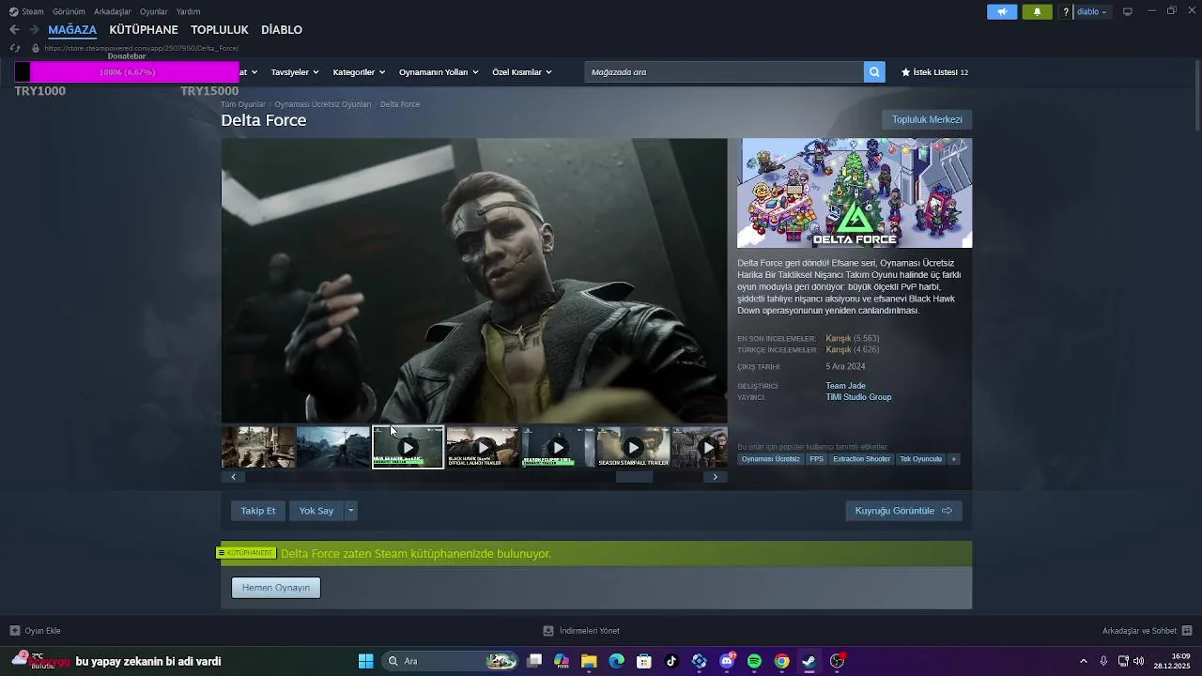Open the Arkadaşlar menu
The height and width of the screenshot is (676, 1202).
point(113,11)
